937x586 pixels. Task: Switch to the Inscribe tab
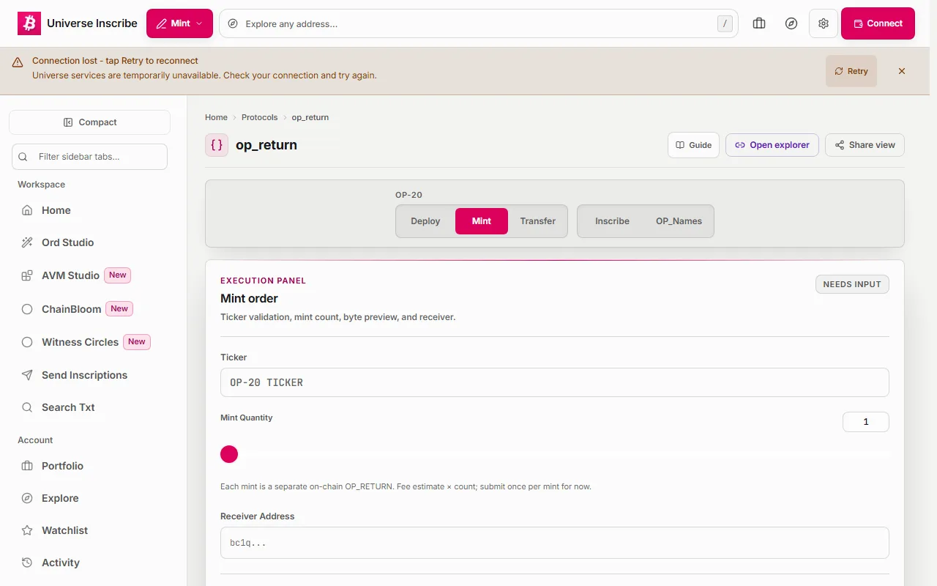tap(612, 221)
